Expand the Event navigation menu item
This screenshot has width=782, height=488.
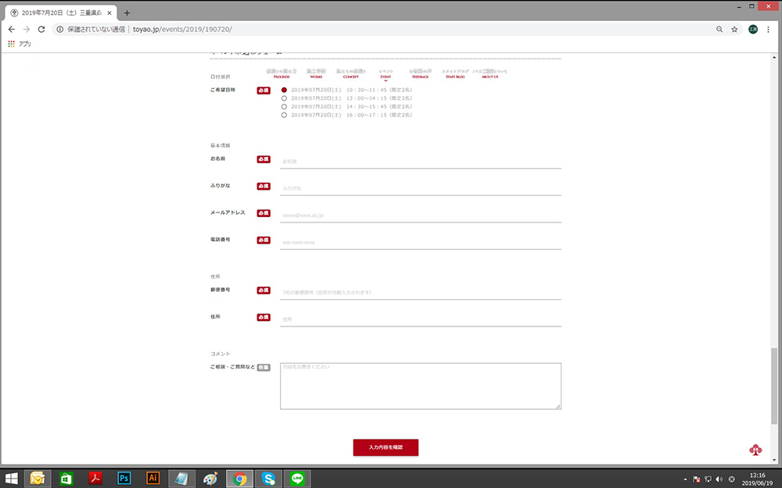tap(386, 76)
